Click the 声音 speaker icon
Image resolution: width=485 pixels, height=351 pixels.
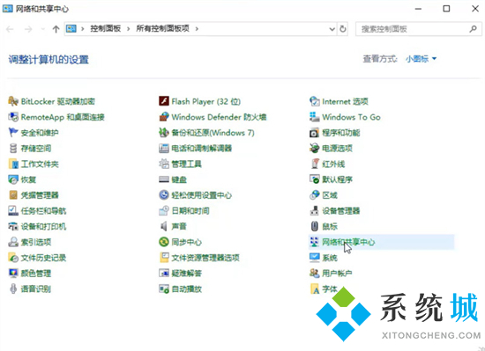(164, 226)
